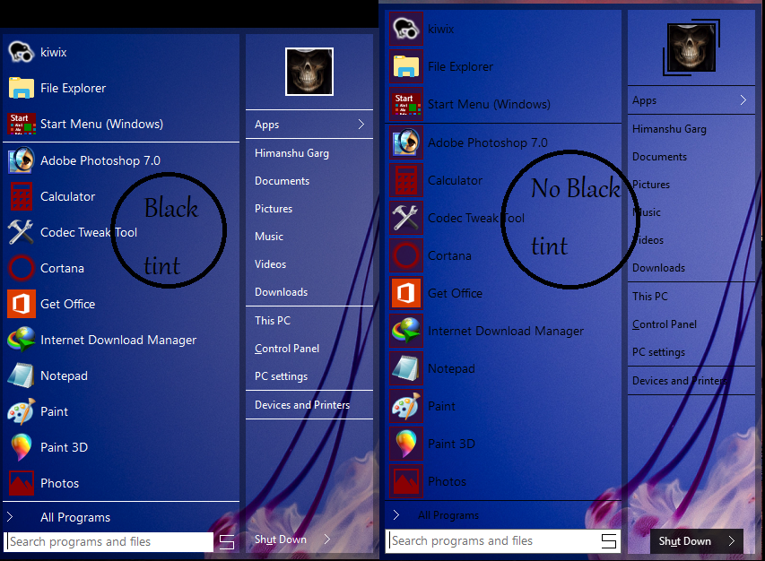Click File Explorer icon in left menu
The width and height of the screenshot is (765, 561).
pos(21,88)
